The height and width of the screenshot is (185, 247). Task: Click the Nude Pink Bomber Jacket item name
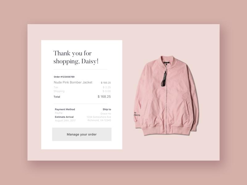[x=73, y=82]
